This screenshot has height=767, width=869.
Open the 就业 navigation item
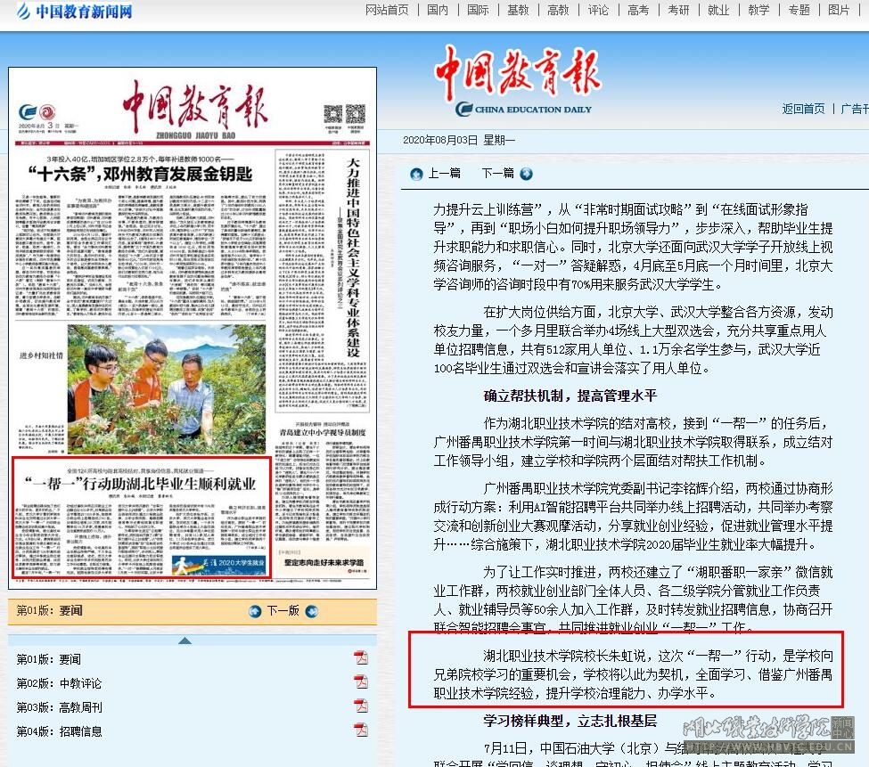point(718,10)
